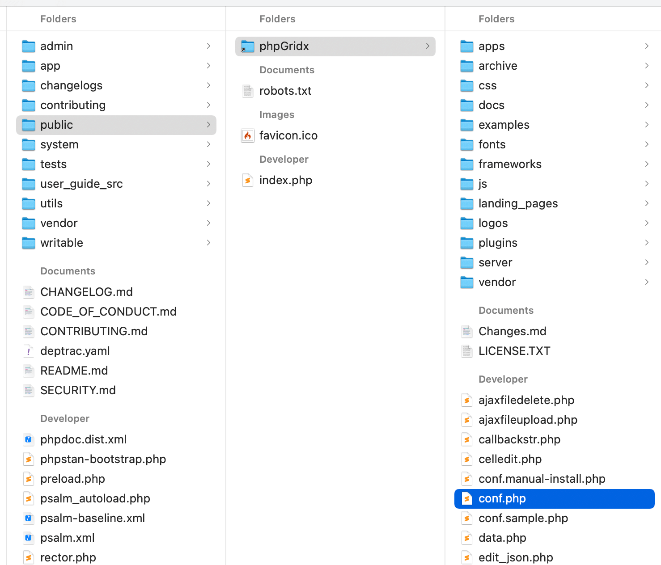Select the utils folder name

51,203
